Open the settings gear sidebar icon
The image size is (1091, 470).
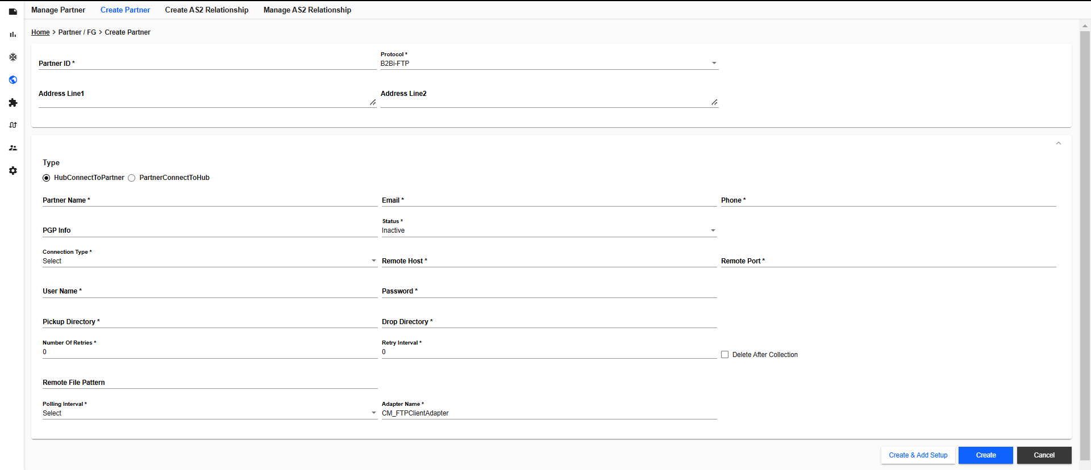click(13, 170)
